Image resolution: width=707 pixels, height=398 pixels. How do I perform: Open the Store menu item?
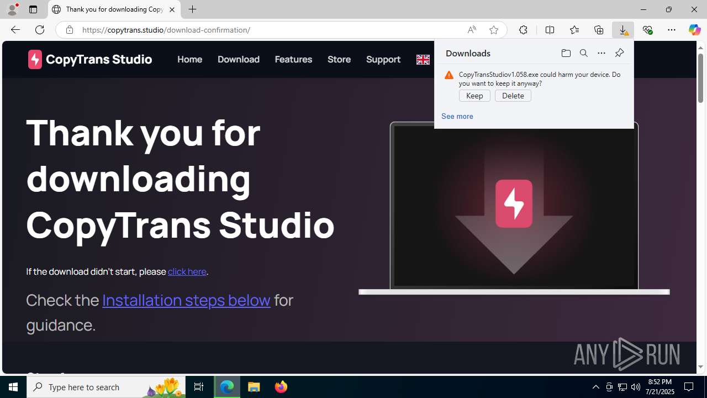click(x=339, y=59)
